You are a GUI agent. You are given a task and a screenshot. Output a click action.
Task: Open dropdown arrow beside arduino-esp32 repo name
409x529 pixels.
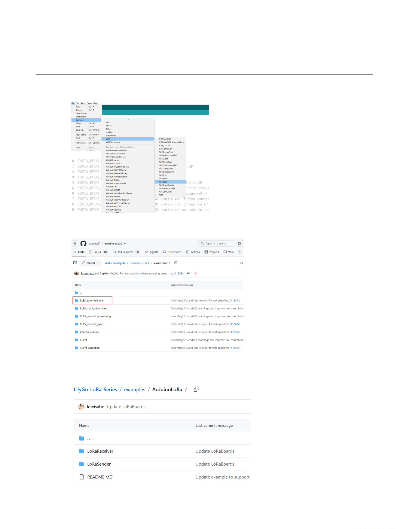125,244
